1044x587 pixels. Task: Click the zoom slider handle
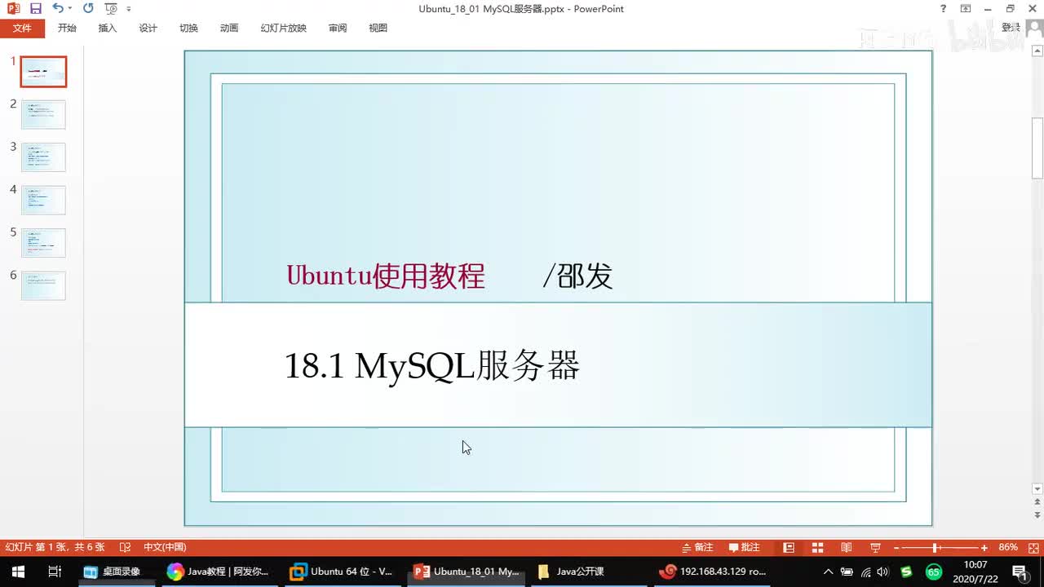pyautogui.click(x=936, y=548)
